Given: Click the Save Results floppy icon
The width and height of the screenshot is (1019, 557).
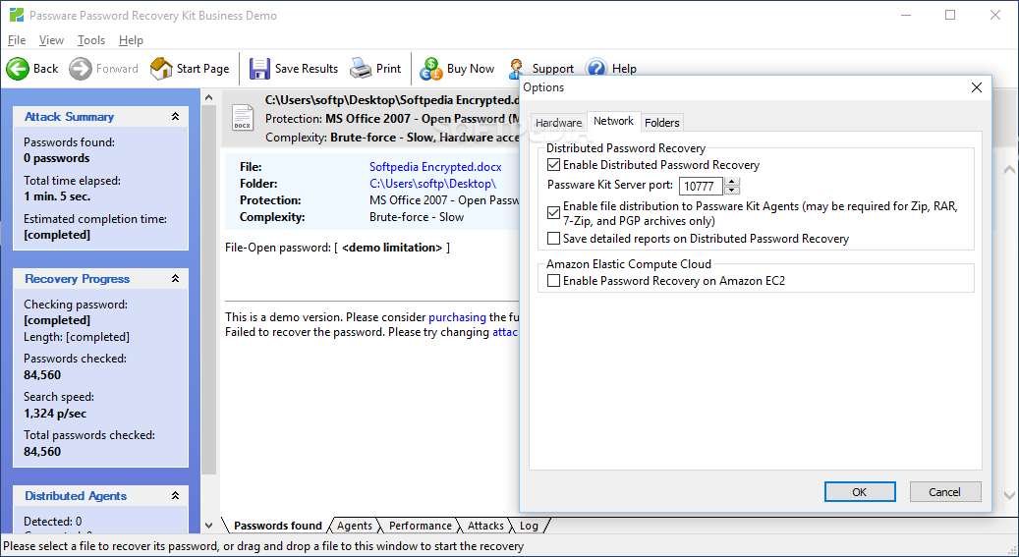Looking at the screenshot, I should click(259, 68).
